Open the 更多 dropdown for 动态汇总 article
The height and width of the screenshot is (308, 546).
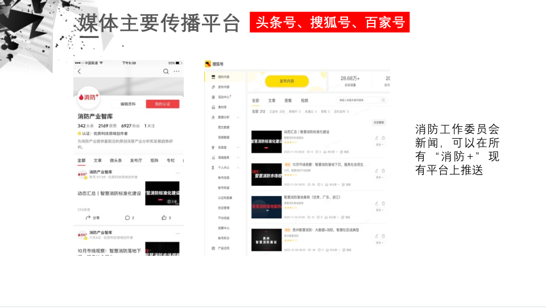tap(379, 145)
